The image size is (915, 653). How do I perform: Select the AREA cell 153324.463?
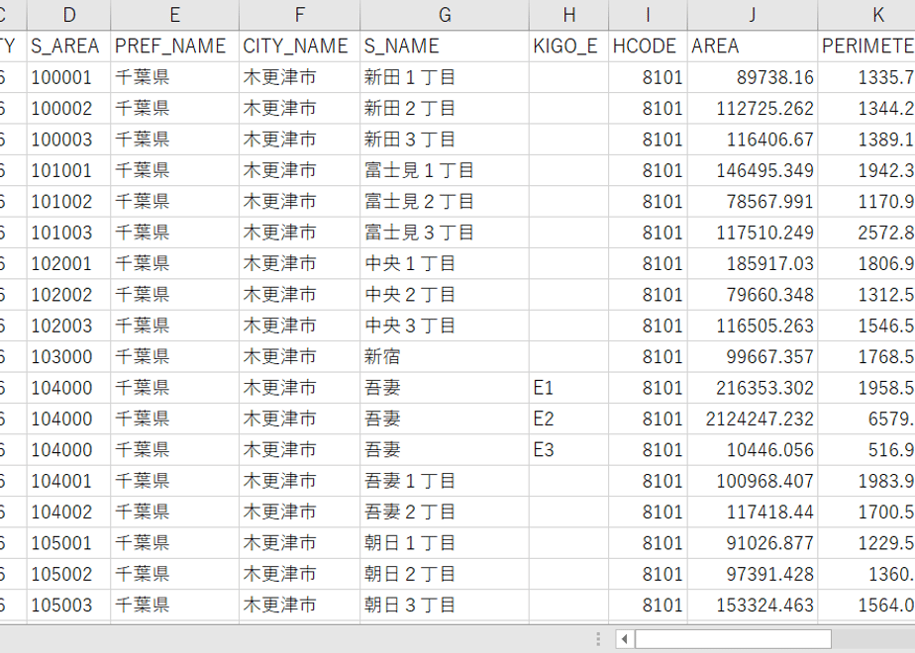pyautogui.click(x=753, y=606)
